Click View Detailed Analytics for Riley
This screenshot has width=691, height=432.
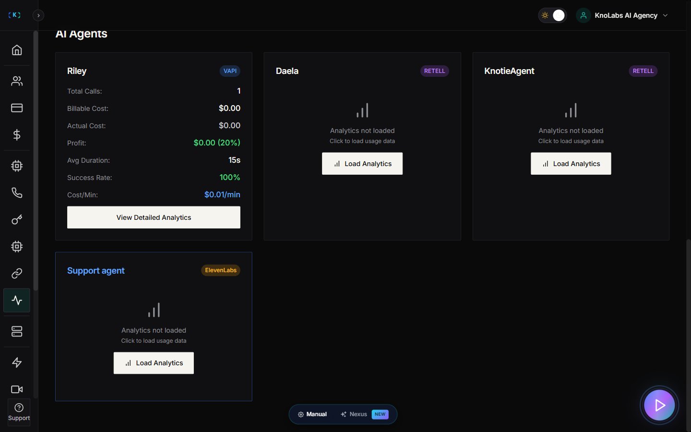coord(154,217)
